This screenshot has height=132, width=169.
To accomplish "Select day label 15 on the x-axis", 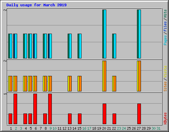I will pyautogui.click(x=79, y=128).
